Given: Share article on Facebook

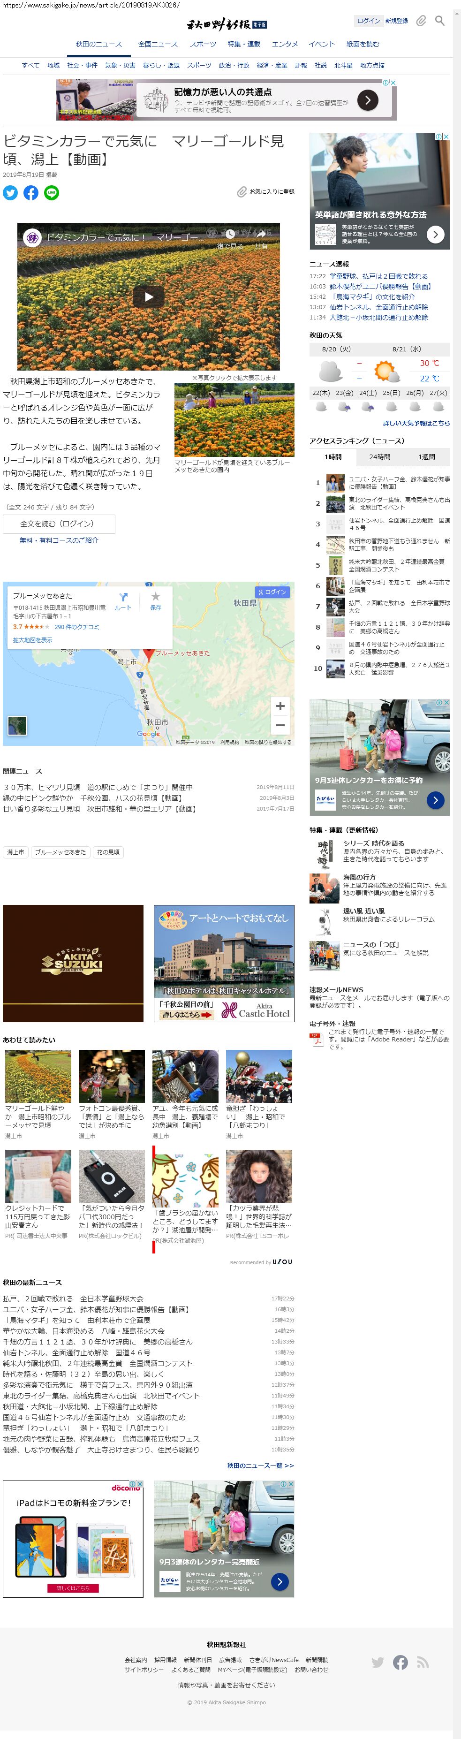Looking at the screenshot, I should coord(31,192).
